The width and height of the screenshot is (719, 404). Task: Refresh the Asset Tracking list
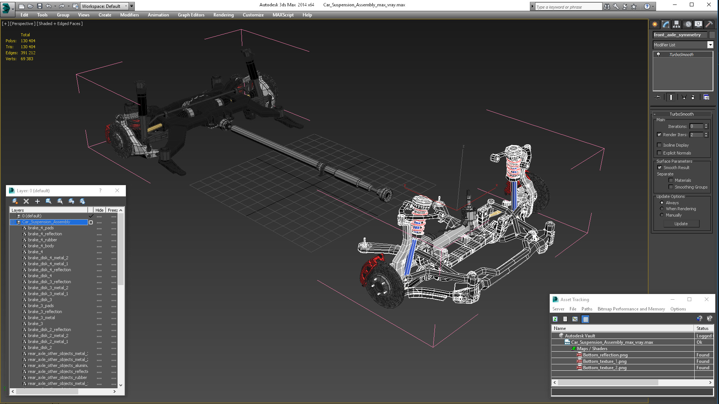[x=555, y=319]
